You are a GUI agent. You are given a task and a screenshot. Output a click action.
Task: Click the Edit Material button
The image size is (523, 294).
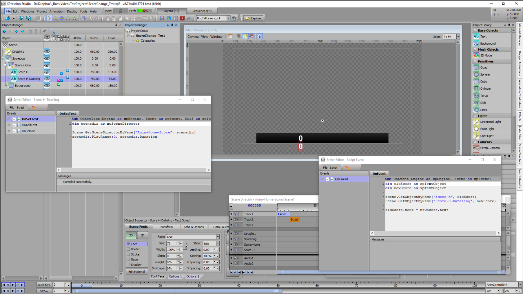tap(136, 272)
